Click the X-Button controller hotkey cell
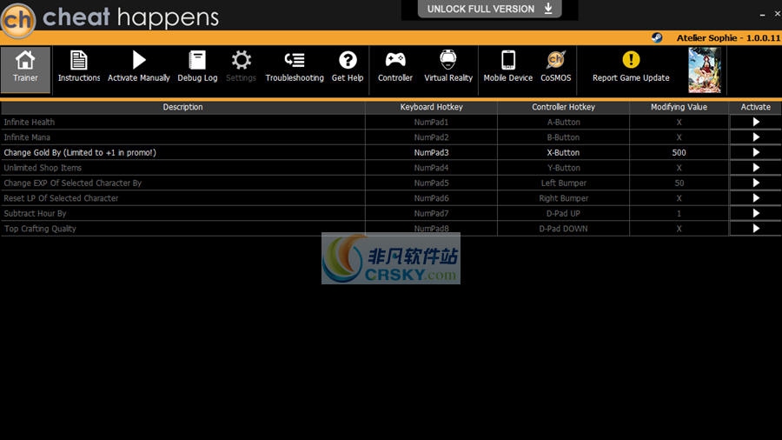This screenshot has width=782, height=440. [564, 153]
